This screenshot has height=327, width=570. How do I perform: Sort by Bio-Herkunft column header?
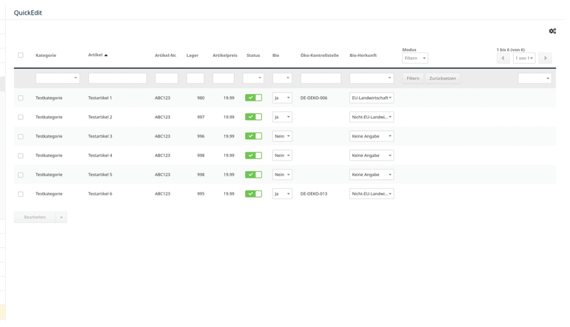(363, 56)
